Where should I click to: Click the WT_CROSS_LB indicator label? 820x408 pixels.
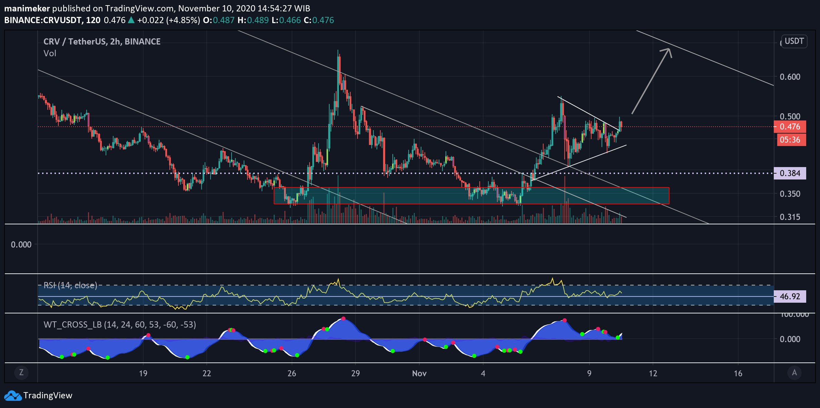click(x=119, y=324)
